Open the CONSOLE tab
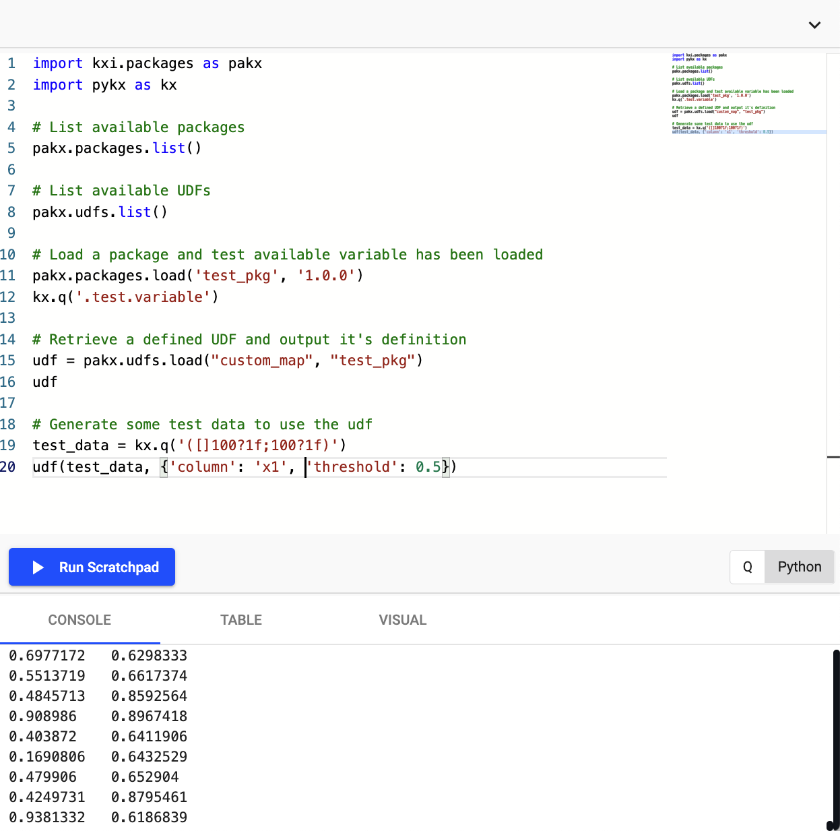This screenshot has height=831, width=840. [79, 620]
